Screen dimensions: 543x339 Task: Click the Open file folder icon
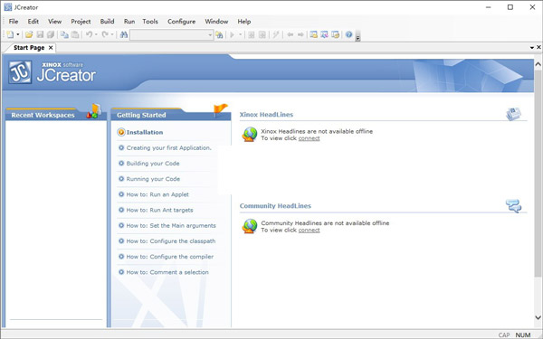coord(29,34)
